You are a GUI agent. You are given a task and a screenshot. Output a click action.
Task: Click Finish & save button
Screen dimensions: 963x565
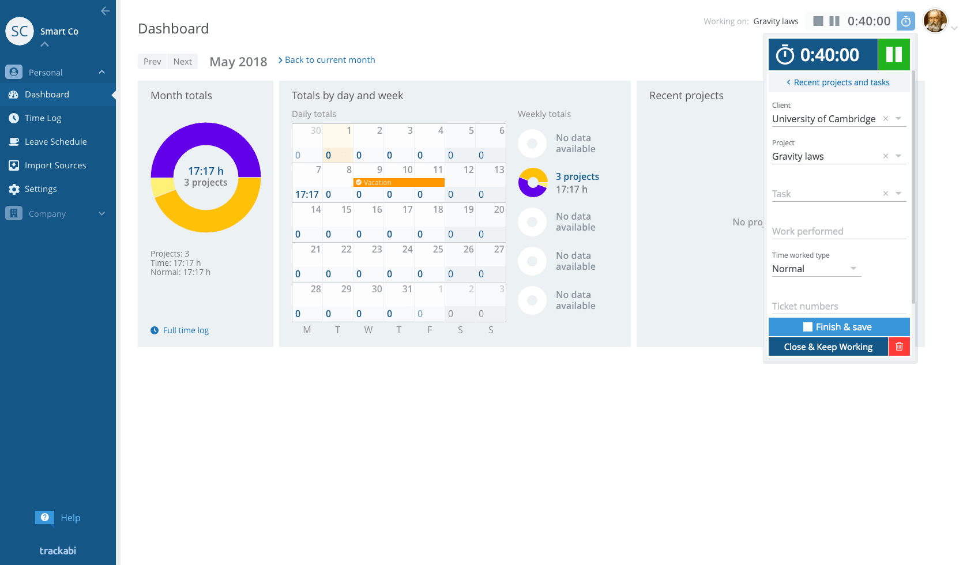click(839, 327)
